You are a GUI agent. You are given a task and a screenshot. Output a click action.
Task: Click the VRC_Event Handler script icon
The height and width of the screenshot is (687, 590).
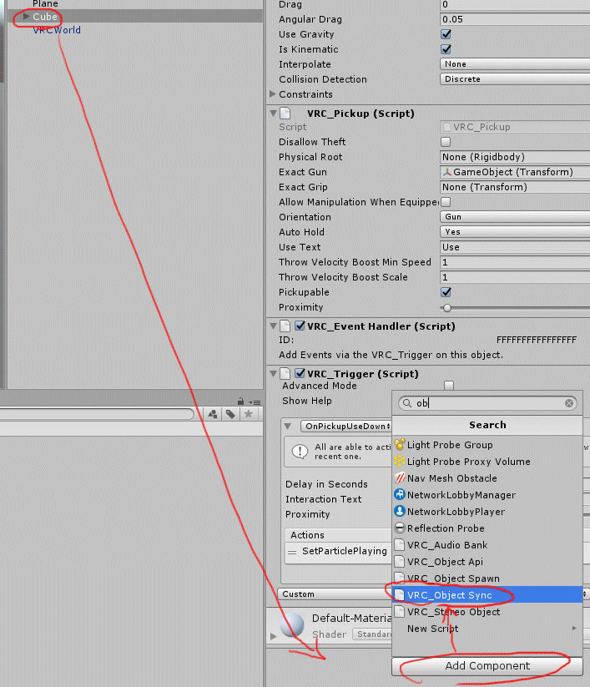(x=285, y=326)
